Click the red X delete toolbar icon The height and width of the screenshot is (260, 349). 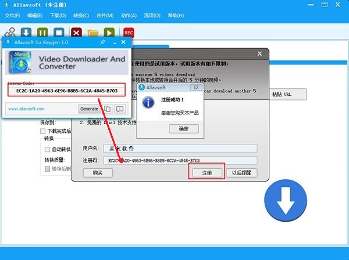pos(76,32)
